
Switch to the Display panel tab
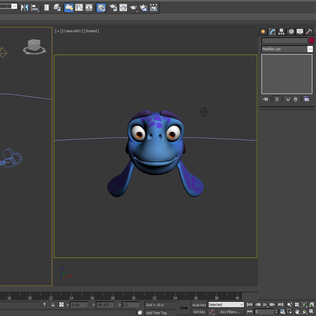pos(300,32)
